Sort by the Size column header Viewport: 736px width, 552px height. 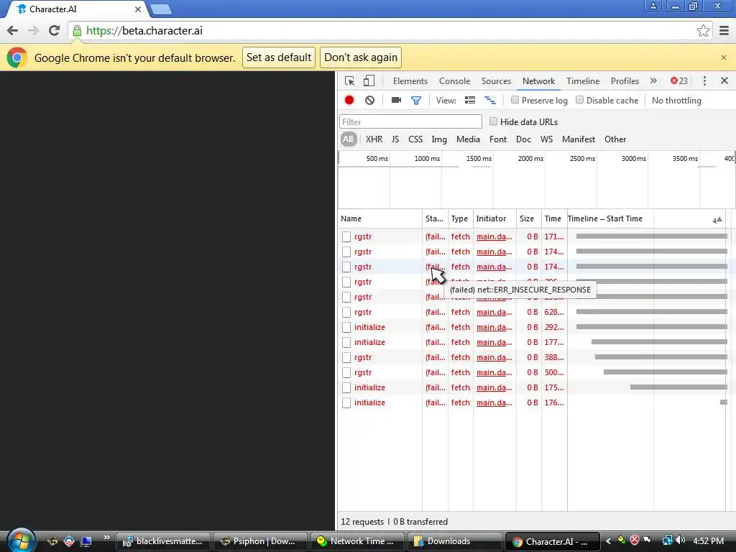tap(528, 218)
